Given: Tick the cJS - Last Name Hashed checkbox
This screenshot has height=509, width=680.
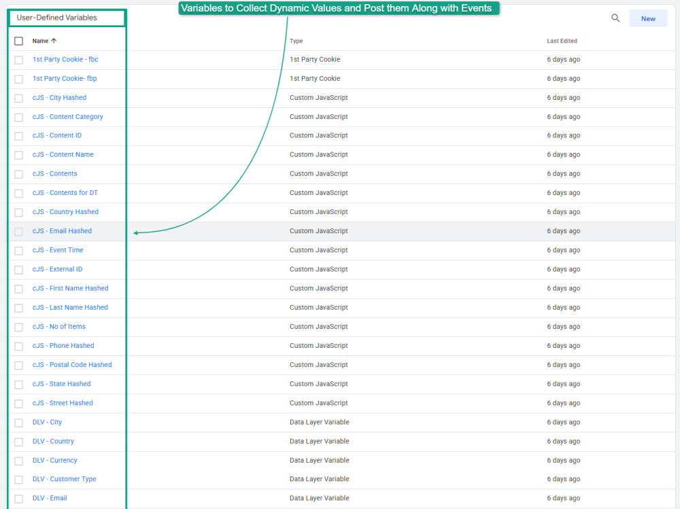Looking at the screenshot, I should pyautogui.click(x=18, y=308).
